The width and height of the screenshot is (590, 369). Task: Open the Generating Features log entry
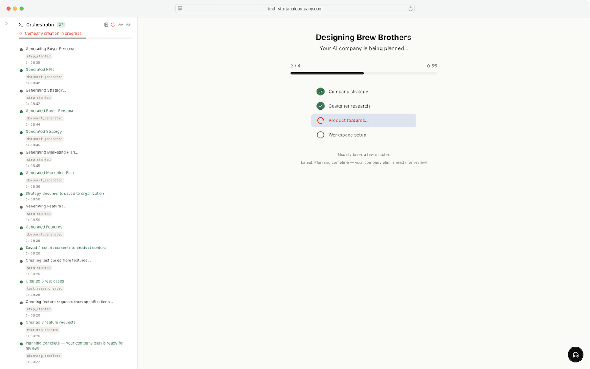pos(46,206)
